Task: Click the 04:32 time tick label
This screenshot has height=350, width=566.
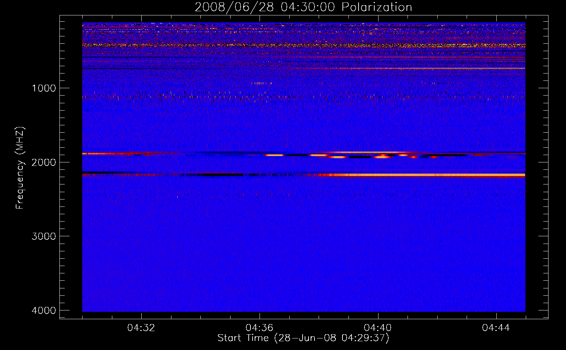Action: tap(141, 328)
